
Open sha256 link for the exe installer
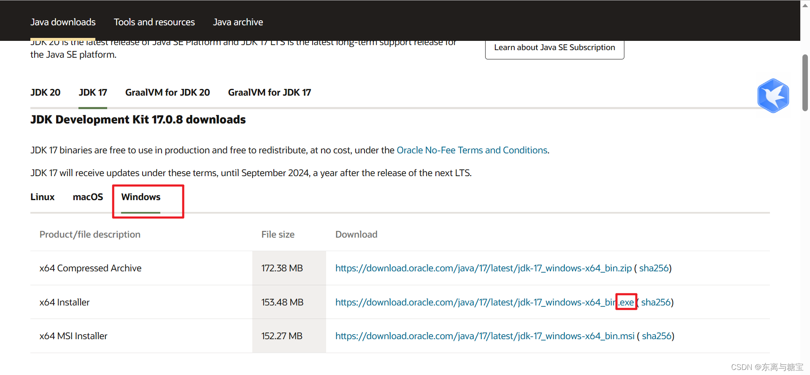point(656,302)
